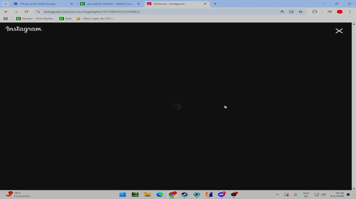Open the Chrome profile avatar
The width and height of the screenshot is (356, 199).
340,12
